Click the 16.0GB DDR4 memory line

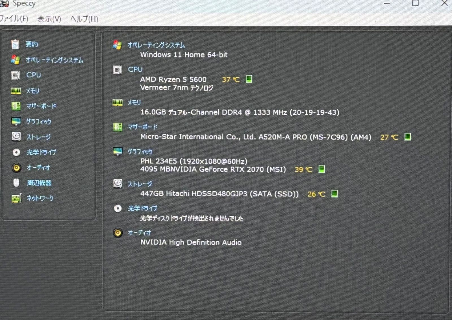(x=240, y=112)
